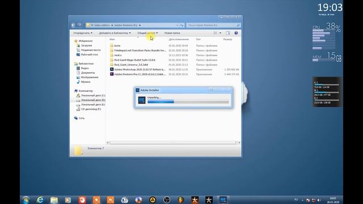This screenshot has width=363, height=204.
Task: Click the refresh button beside the address bar
Action: 182,25
